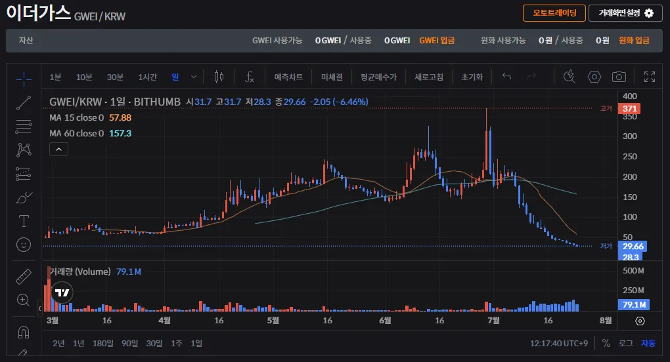The height and width of the screenshot is (362, 670).
Task: Toggle 자동 auto scale
Action: pyautogui.click(x=648, y=343)
